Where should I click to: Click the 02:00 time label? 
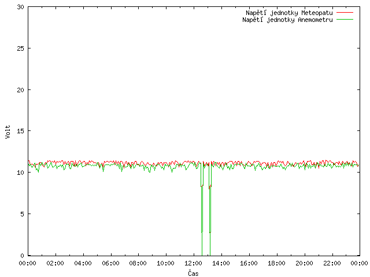pos(55,263)
